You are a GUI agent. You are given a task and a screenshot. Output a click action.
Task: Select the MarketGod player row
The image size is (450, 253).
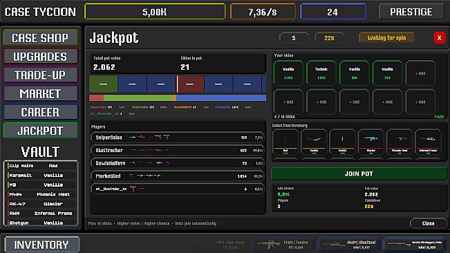click(178, 176)
